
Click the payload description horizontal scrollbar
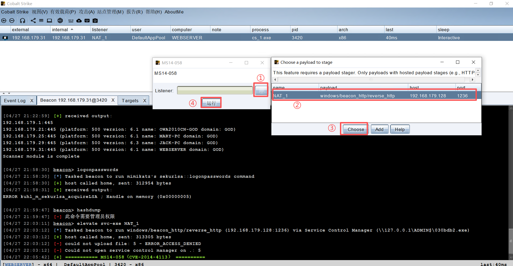(374, 80)
